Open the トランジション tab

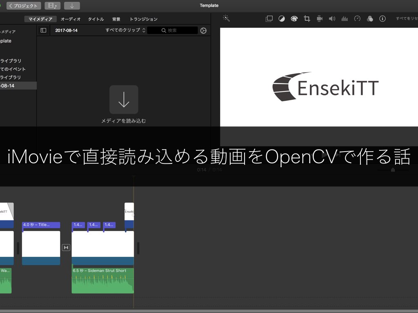[143, 19]
